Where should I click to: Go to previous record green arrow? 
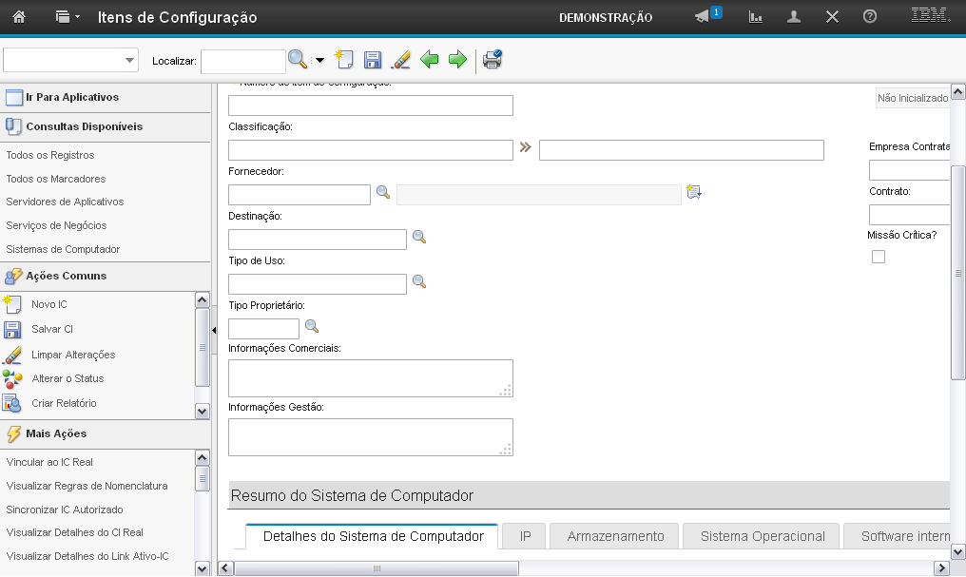coord(430,60)
